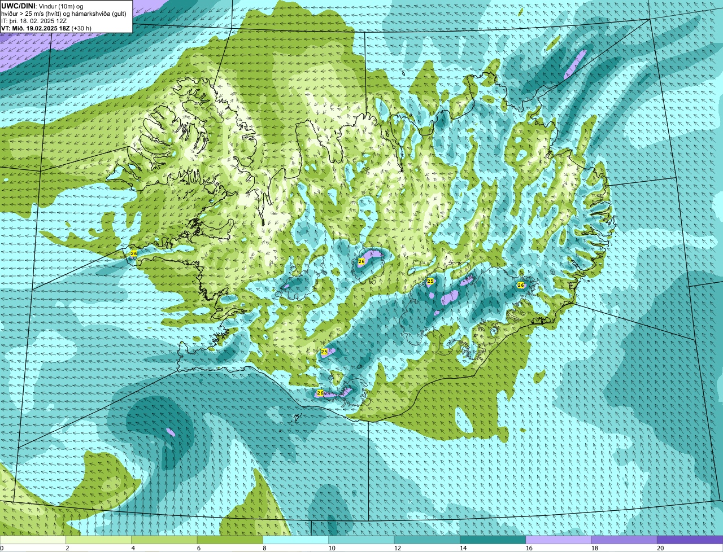Screen dimensions: 723x552
Task: Click the "hviður > 25 m/s (hvítt)" line
Action: pos(32,13)
